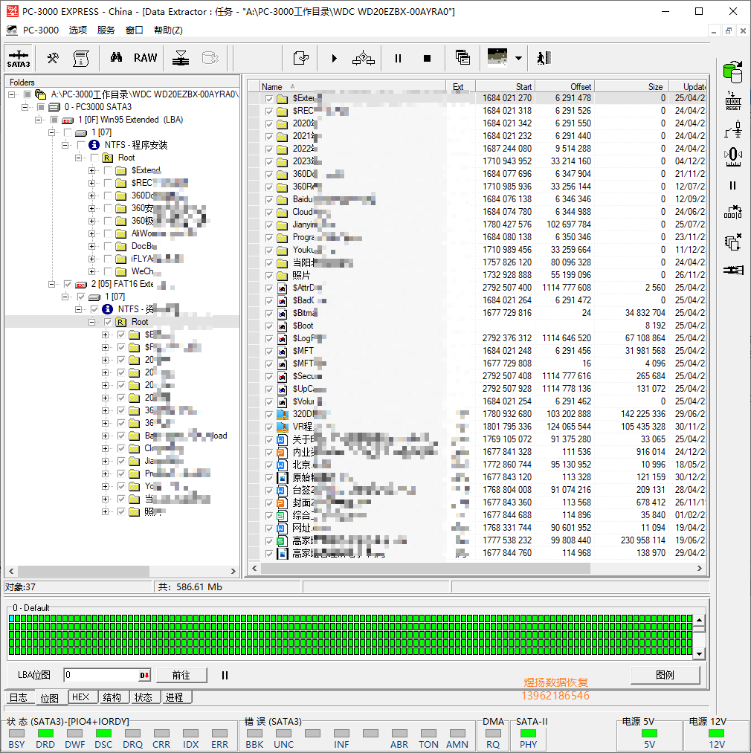
Task: Click the 前往 button
Action: click(x=181, y=675)
